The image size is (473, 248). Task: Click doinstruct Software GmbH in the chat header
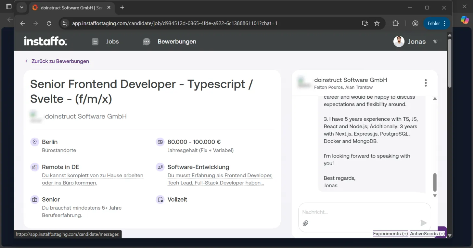(x=351, y=80)
